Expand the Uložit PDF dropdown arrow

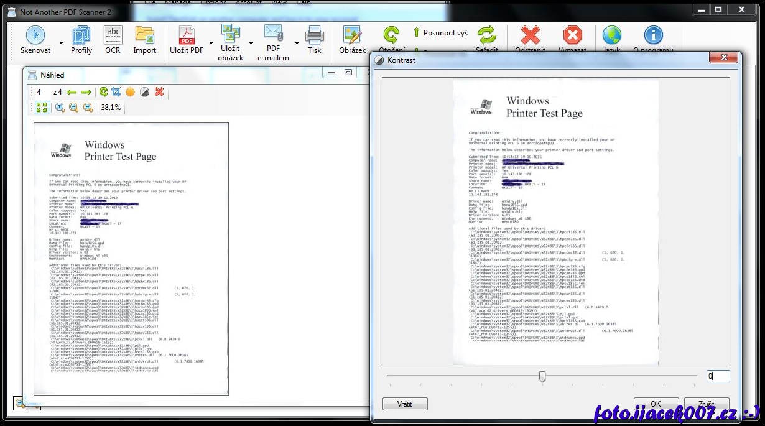(211, 44)
